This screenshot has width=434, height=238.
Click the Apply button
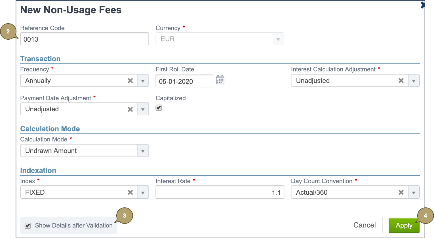tap(404, 225)
